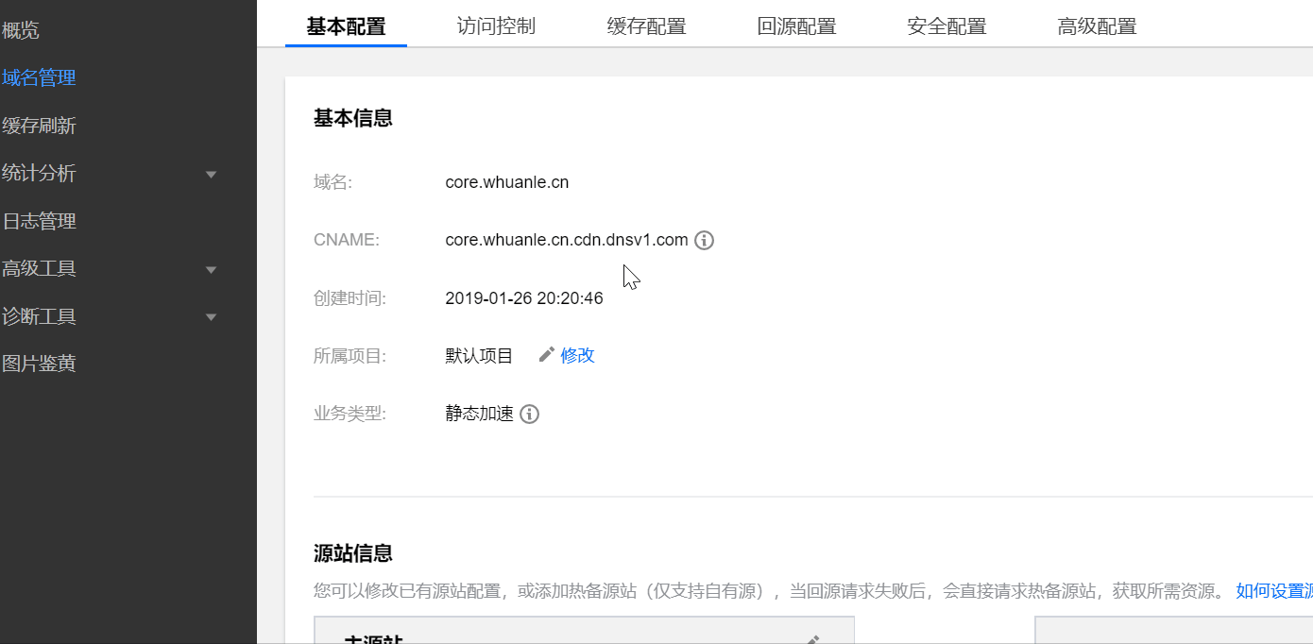
Task: Click the info icon beside 静态加速
Action: [x=530, y=414]
